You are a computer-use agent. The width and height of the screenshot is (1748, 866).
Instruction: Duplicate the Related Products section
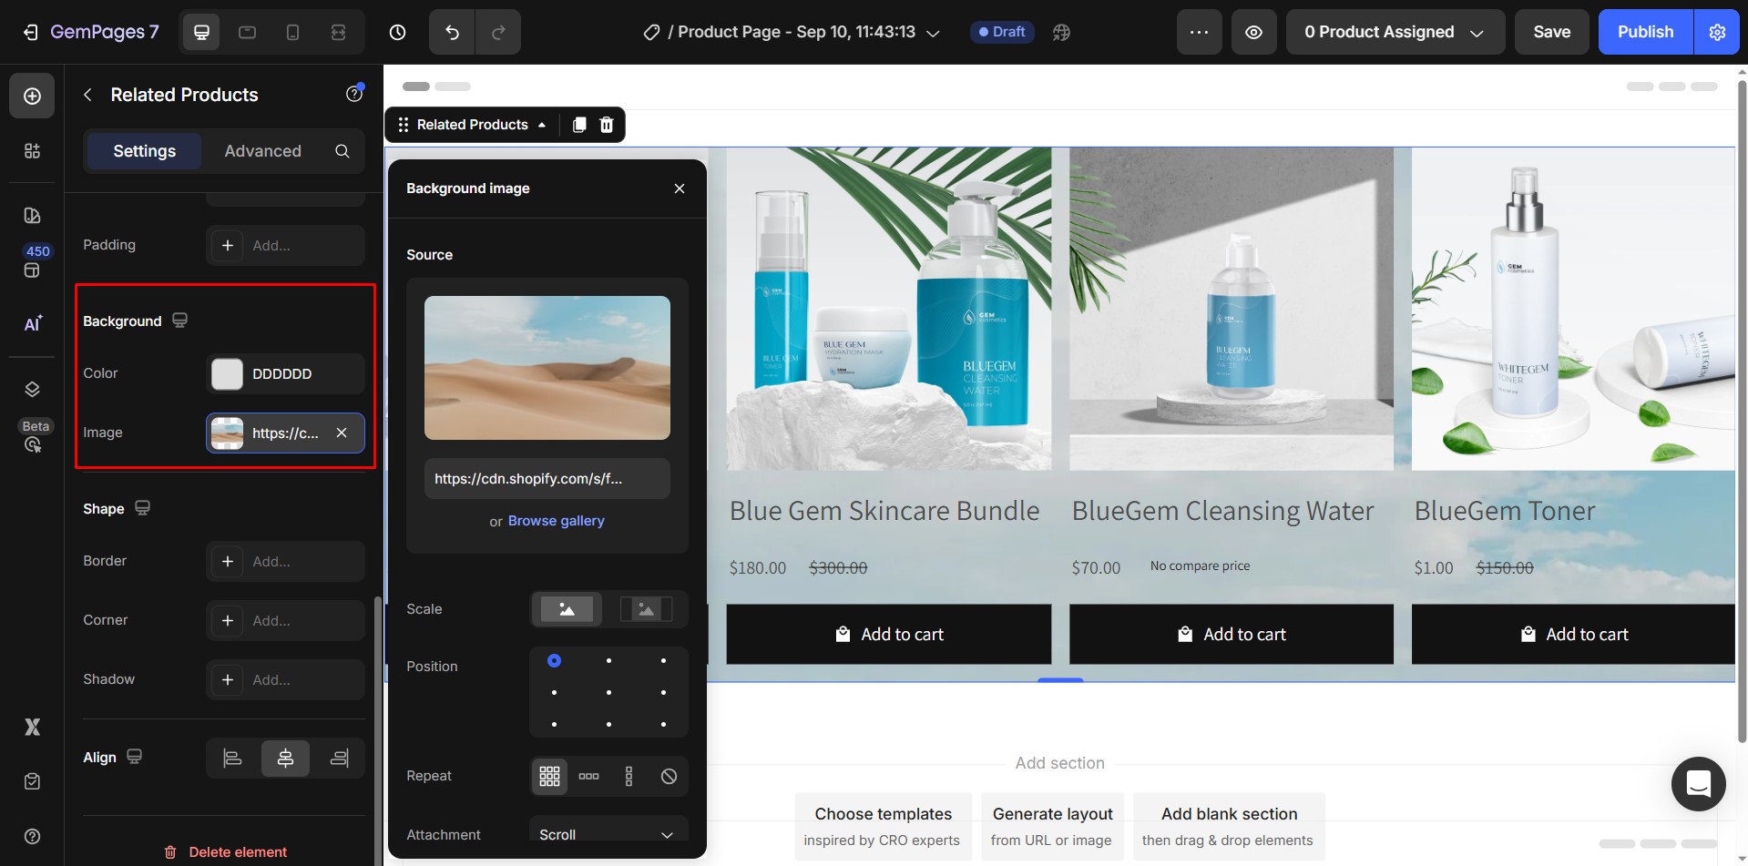pos(578,125)
